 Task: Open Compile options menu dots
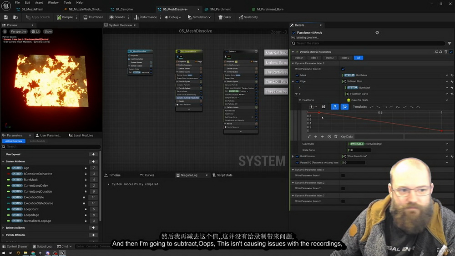76,17
